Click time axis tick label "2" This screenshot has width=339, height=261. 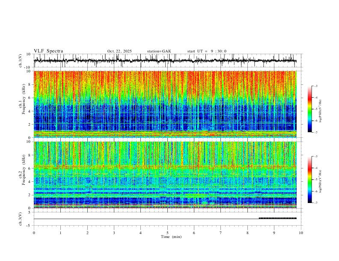coord(87,233)
